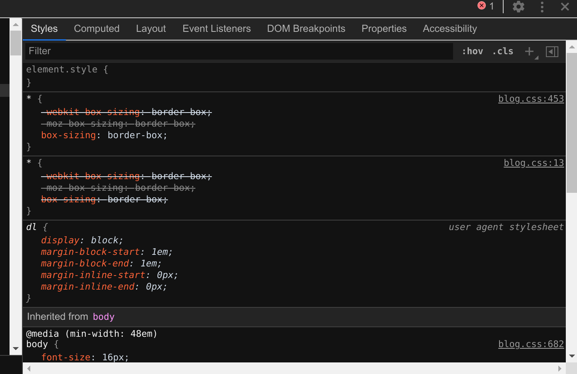The image size is (577, 374).
Task: Click the body link in Inherited from
Action: 103,316
